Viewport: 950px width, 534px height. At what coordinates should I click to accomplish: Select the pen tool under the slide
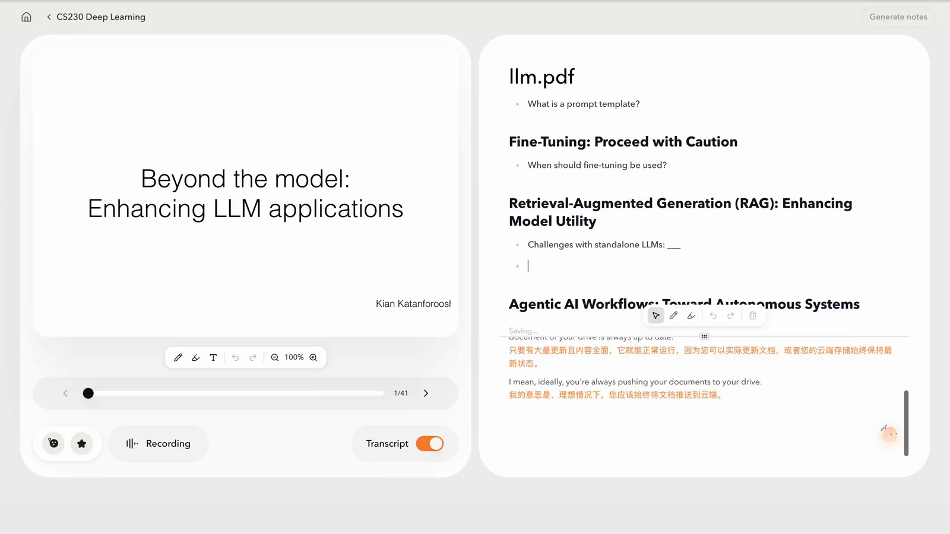[x=178, y=357]
